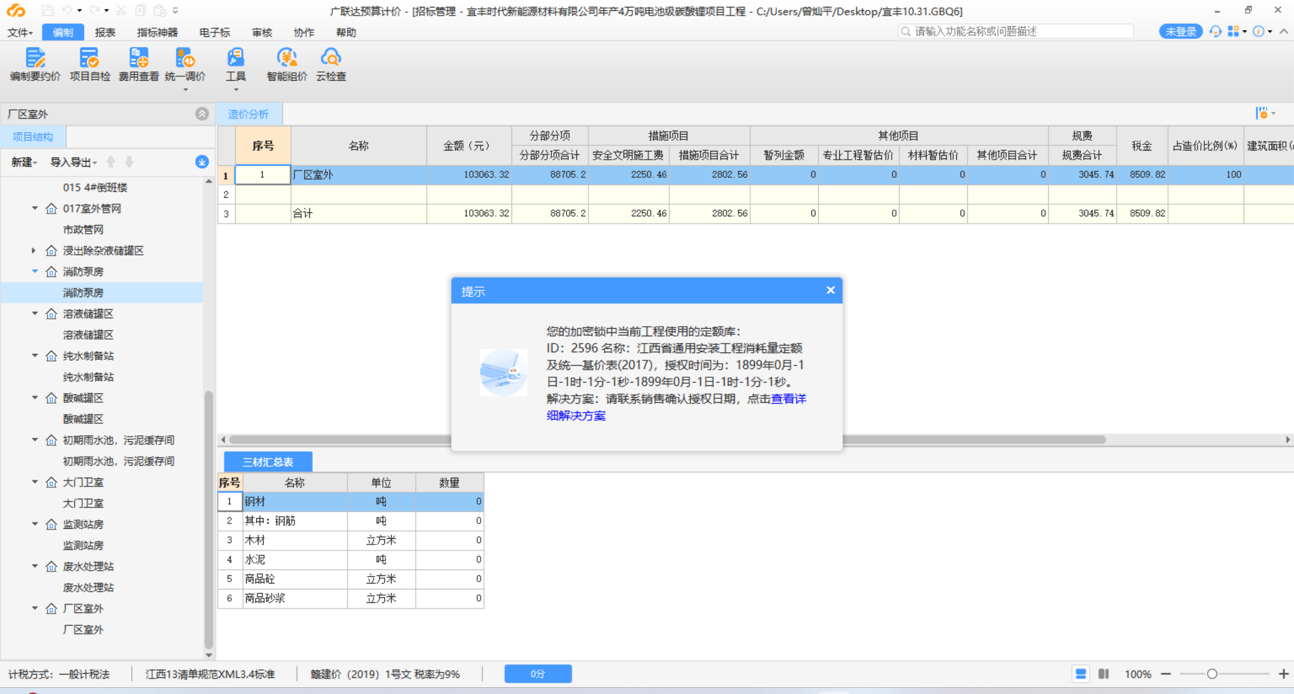Open the 帮助 menu tab

pyautogui.click(x=346, y=32)
